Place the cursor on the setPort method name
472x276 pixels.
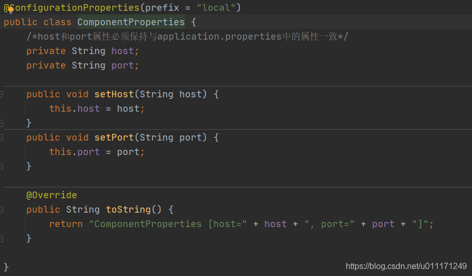pyautogui.click(x=114, y=137)
